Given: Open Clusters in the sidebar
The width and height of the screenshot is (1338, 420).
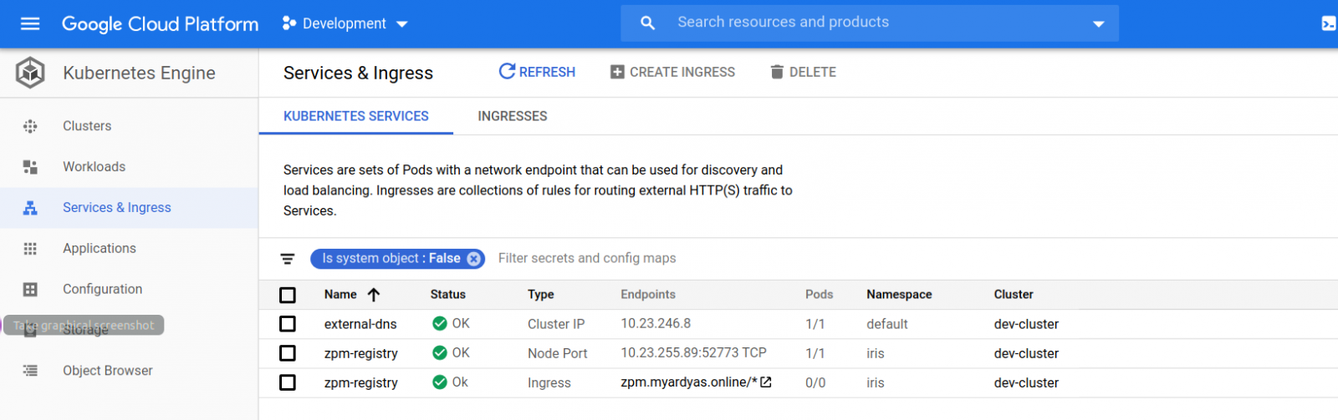Looking at the screenshot, I should pos(87,126).
